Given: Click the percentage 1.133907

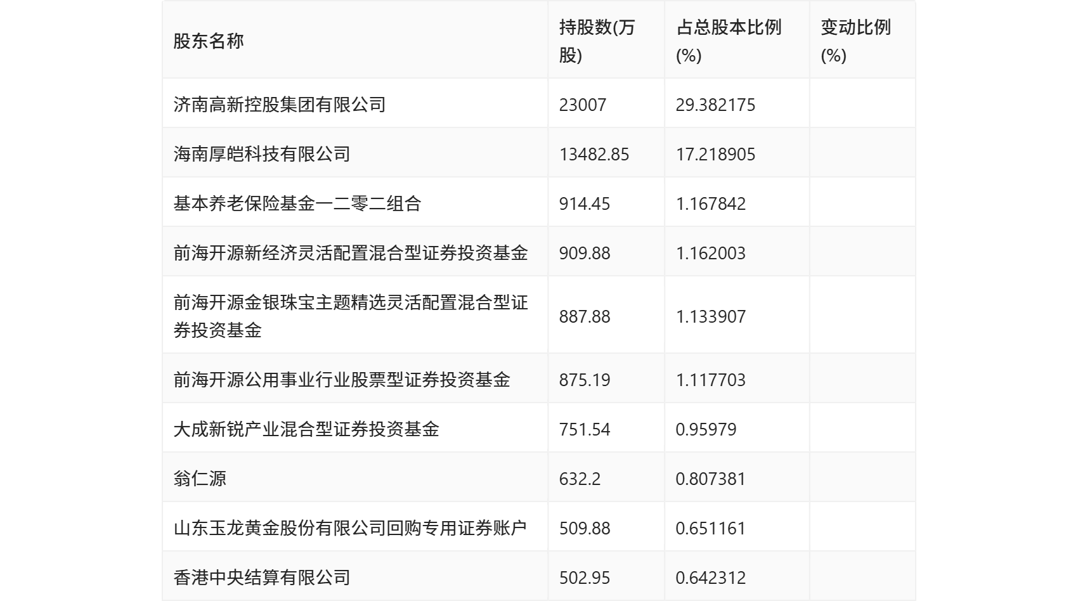Looking at the screenshot, I should coord(711,316).
